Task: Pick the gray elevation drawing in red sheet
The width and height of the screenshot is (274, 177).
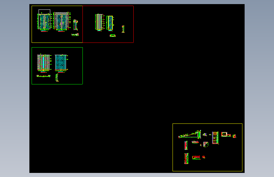Action: [x=100, y=22]
